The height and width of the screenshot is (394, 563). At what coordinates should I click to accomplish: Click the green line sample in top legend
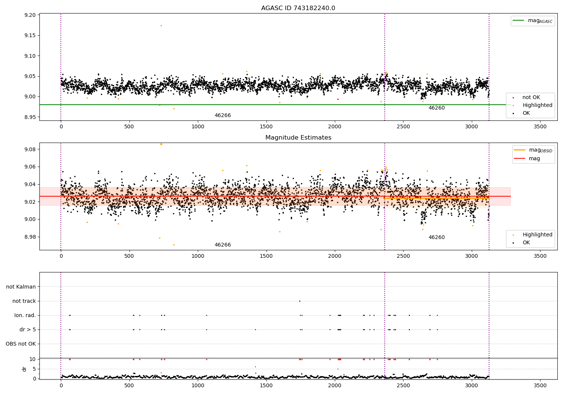click(519, 21)
